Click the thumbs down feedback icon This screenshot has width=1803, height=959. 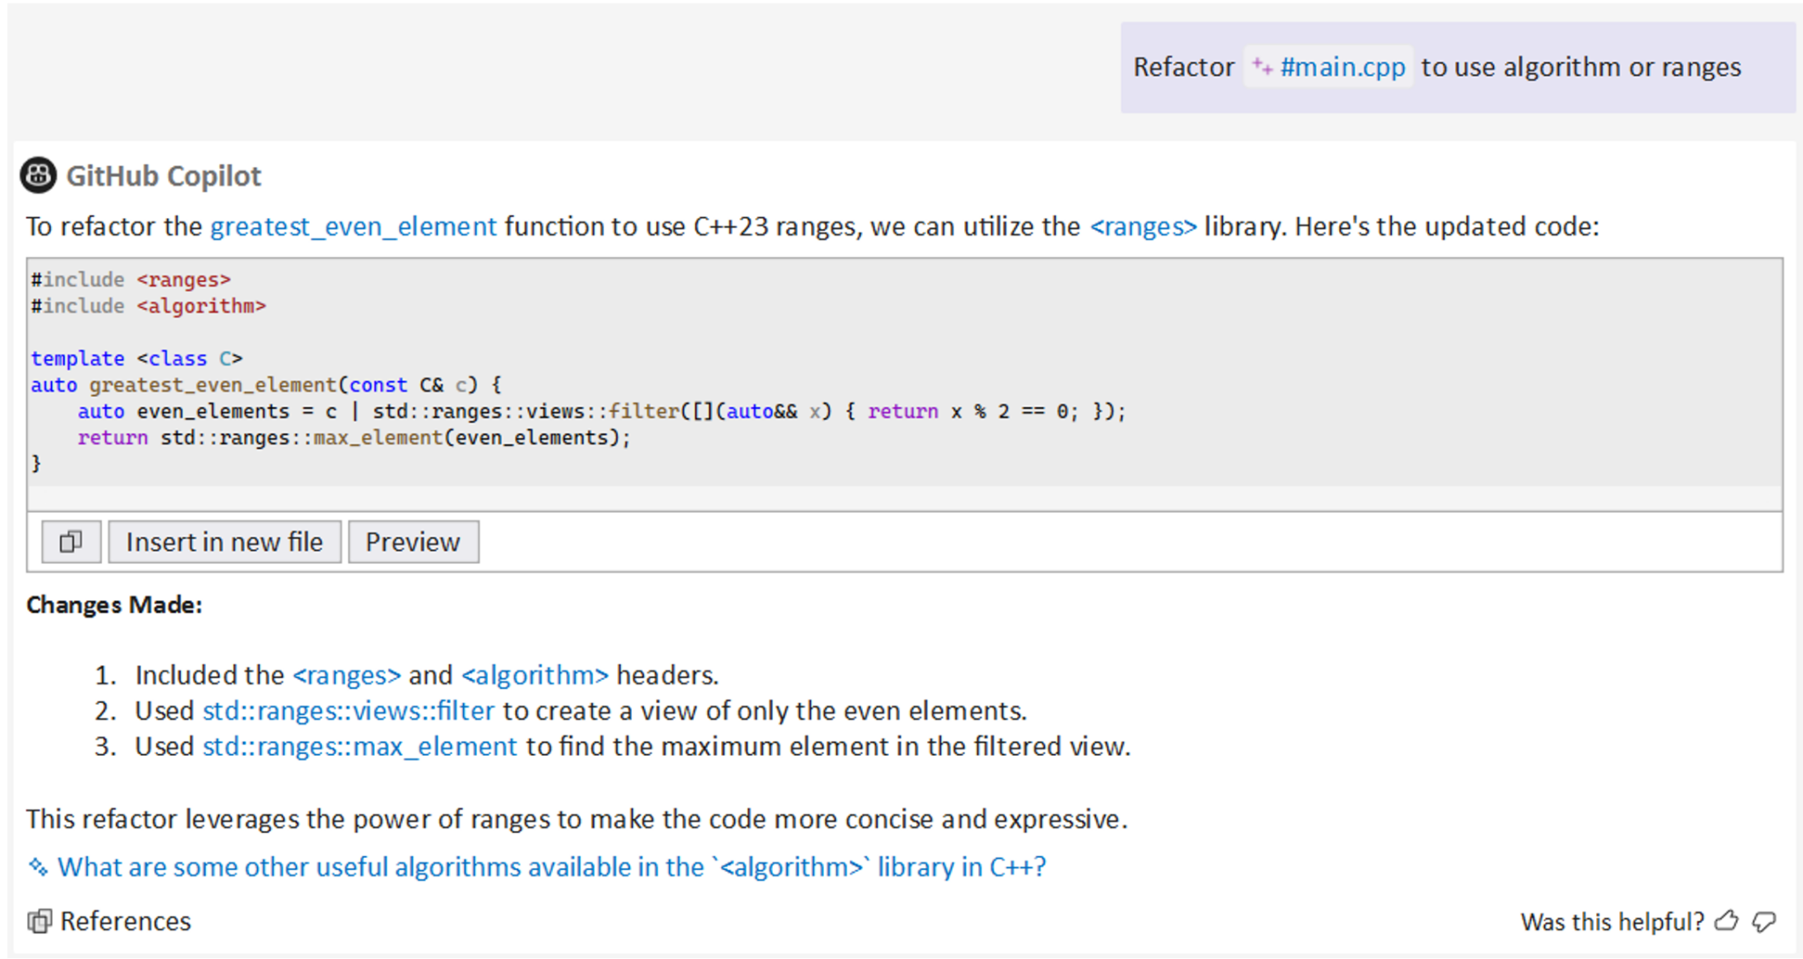click(x=1763, y=921)
